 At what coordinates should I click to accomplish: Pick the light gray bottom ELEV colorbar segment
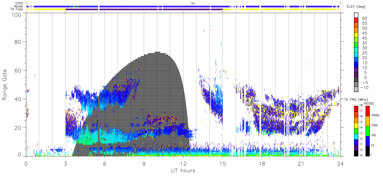356,90
